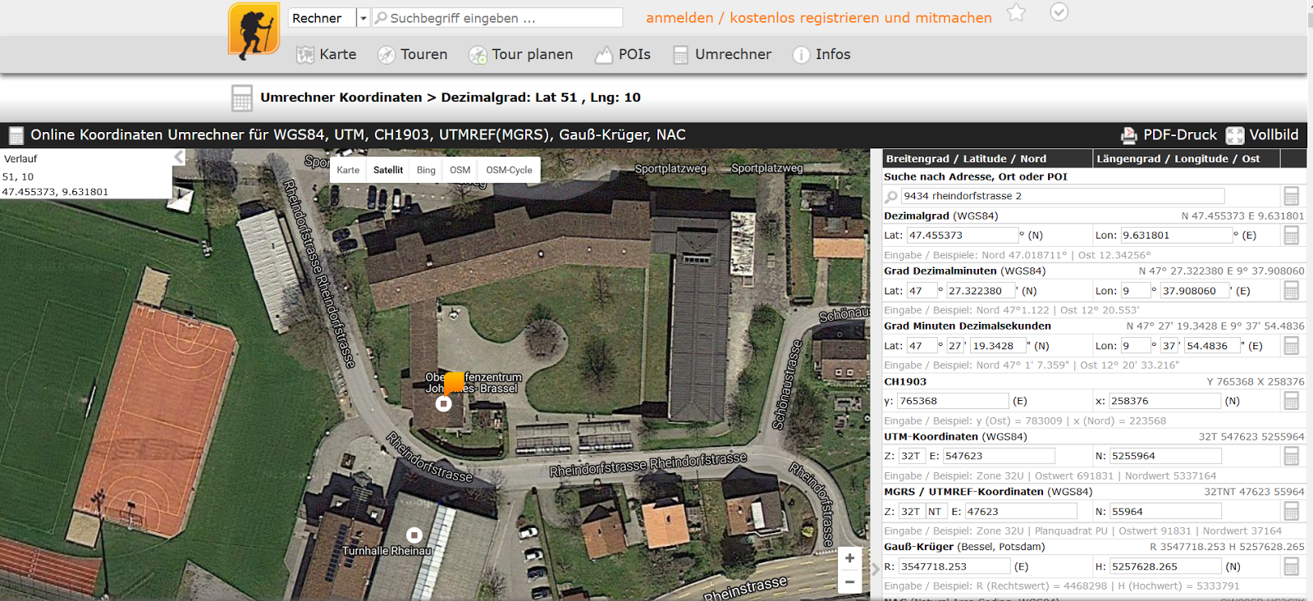This screenshot has height=601, width=1313.
Task: Click the CH1903 x input field
Action: 1165,401
